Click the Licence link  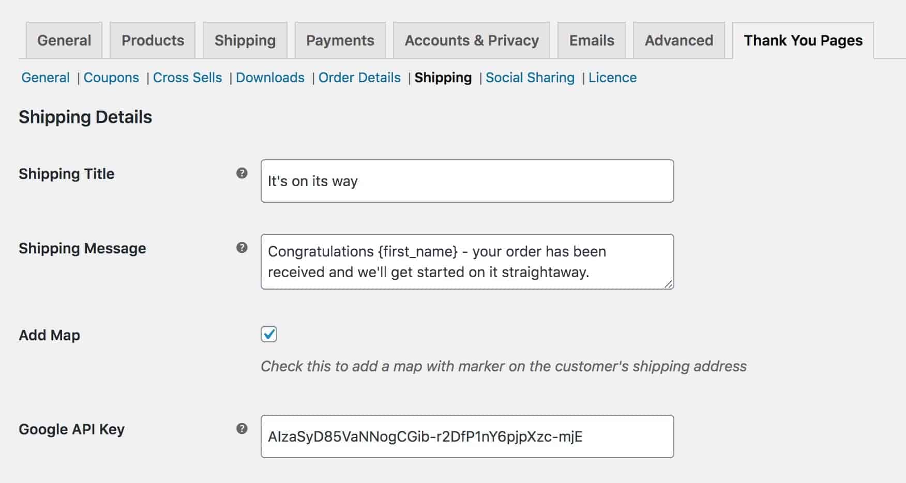point(612,78)
